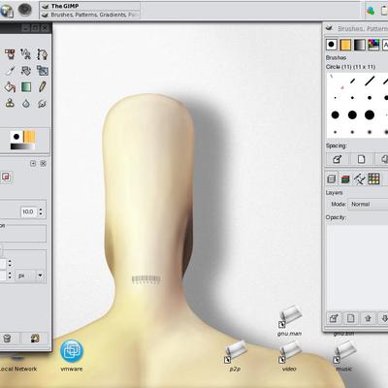This screenshot has width=388, height=388.
Task: Click the Edit brush button
Action: 337,159
